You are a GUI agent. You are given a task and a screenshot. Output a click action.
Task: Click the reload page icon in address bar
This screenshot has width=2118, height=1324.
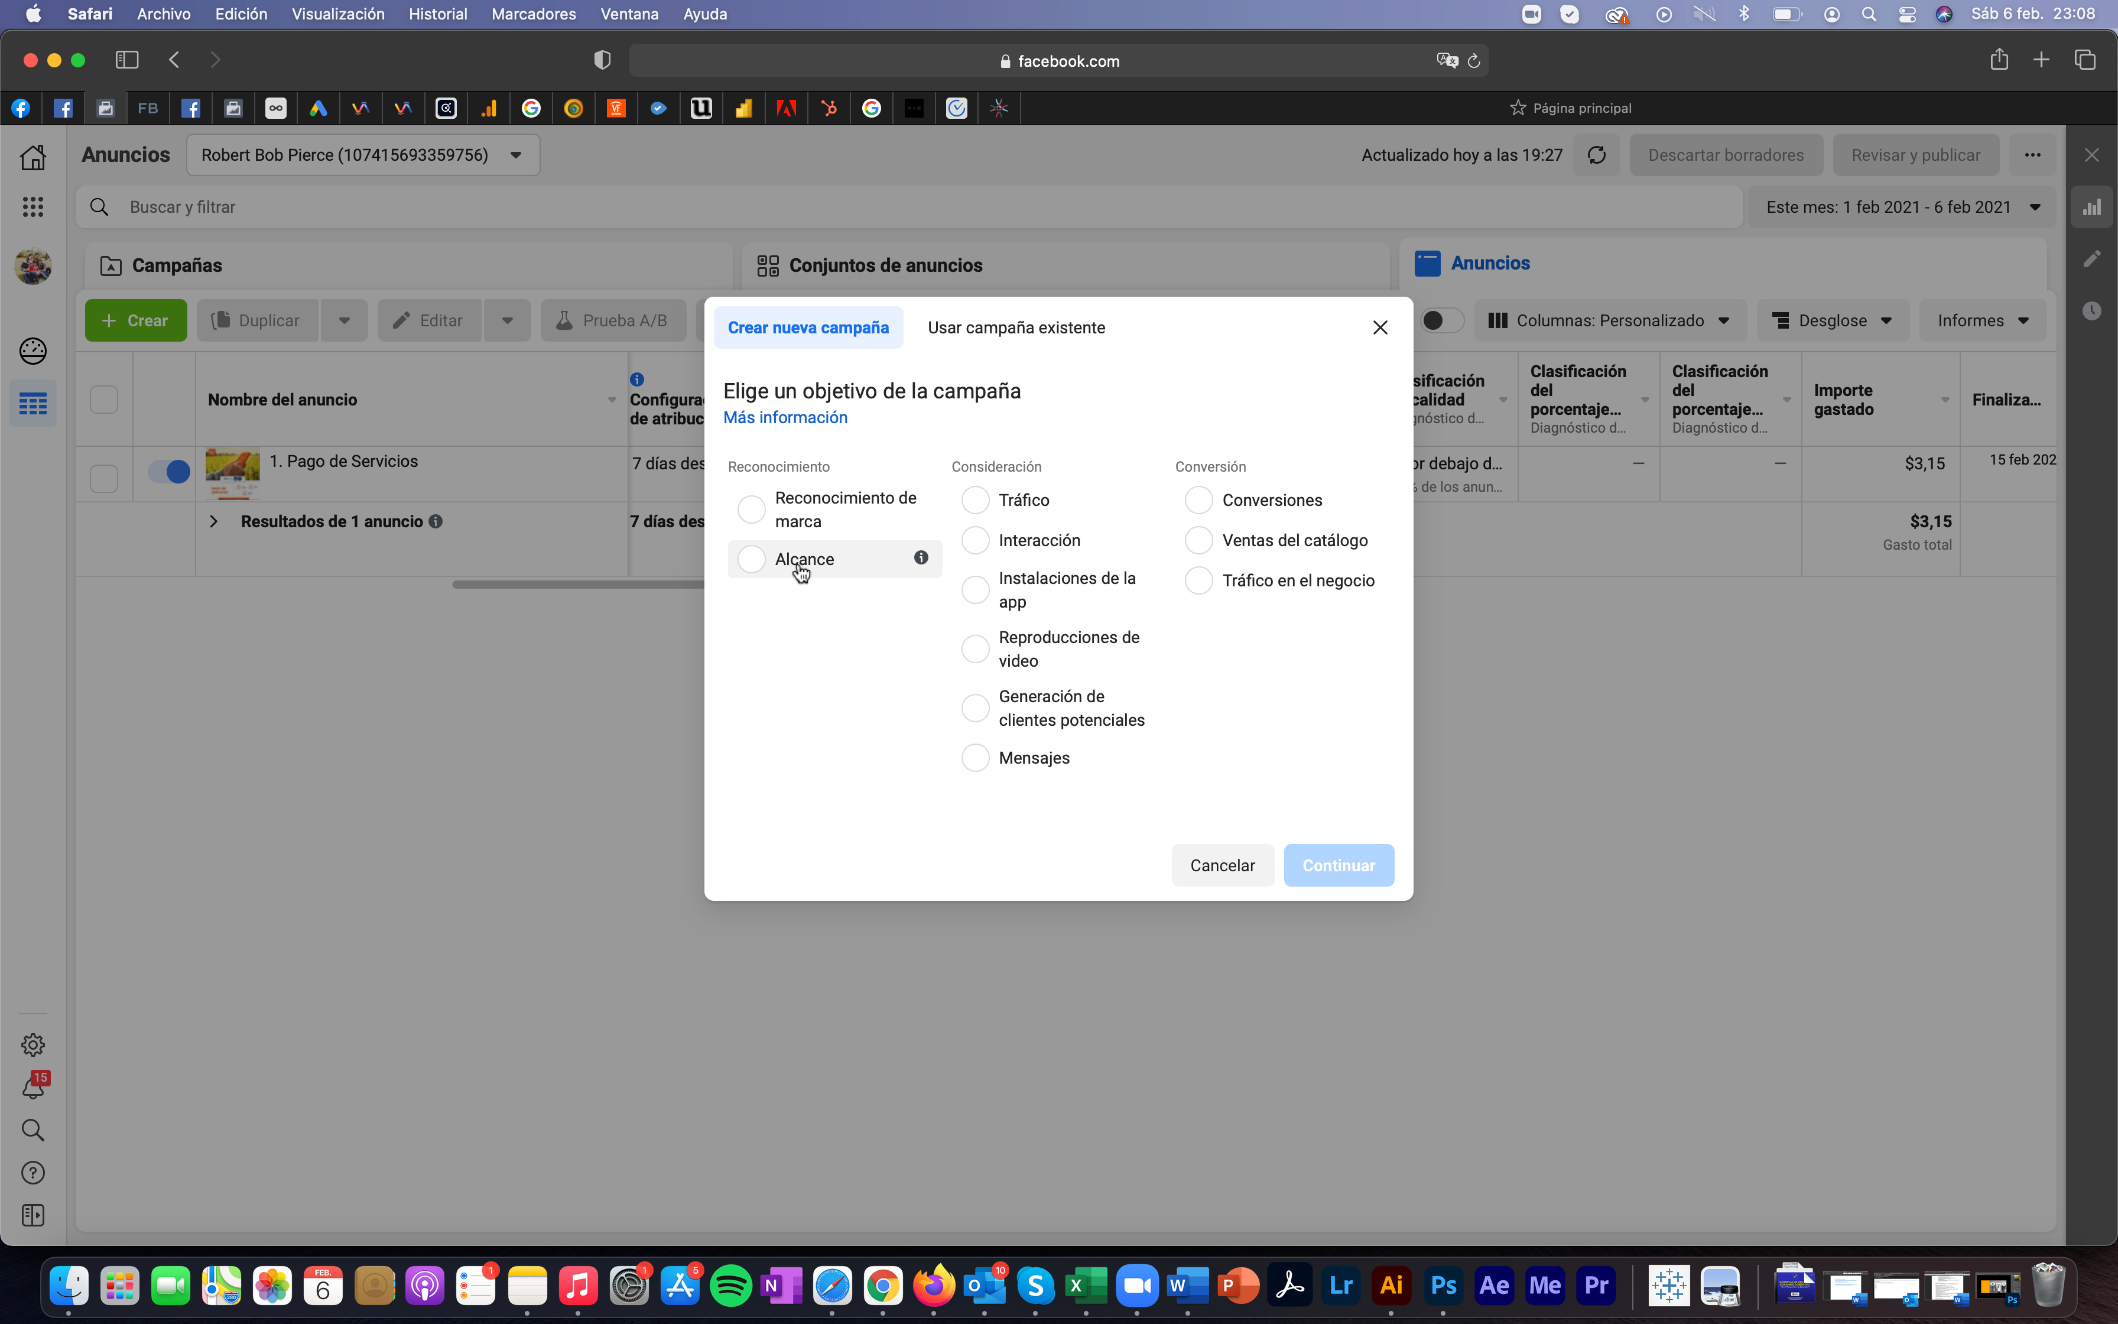coord(1474,60)
